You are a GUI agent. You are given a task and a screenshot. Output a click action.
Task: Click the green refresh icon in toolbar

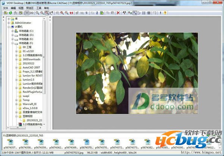(x=10, y=13)
